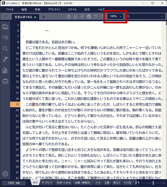Switch to the ダークモード style tab

[47, 183]
